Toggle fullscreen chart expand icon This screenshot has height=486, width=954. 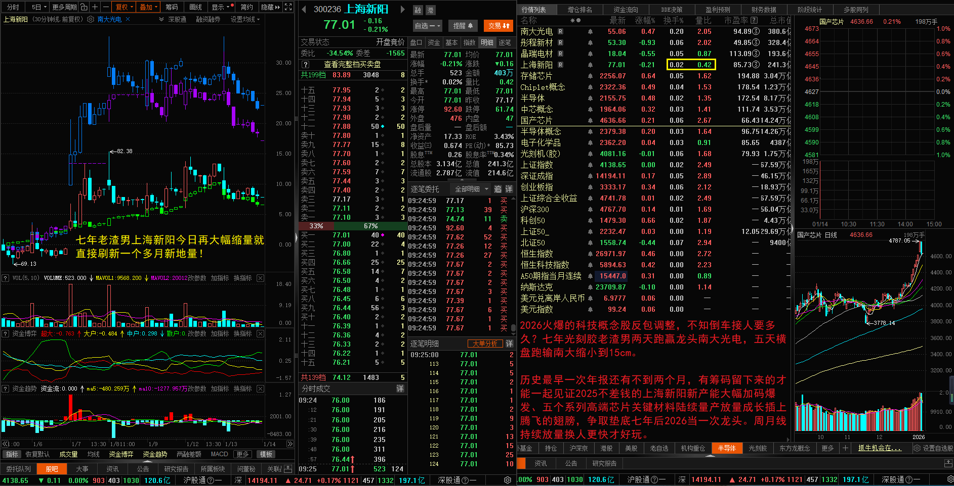point(288,7)
